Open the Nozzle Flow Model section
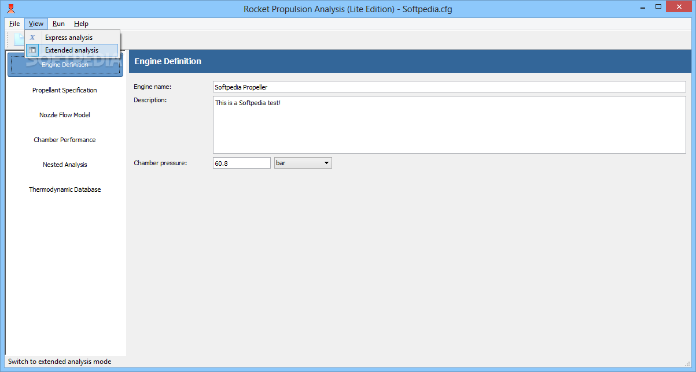Screen dimensions: 696x372 click(65, 115)
